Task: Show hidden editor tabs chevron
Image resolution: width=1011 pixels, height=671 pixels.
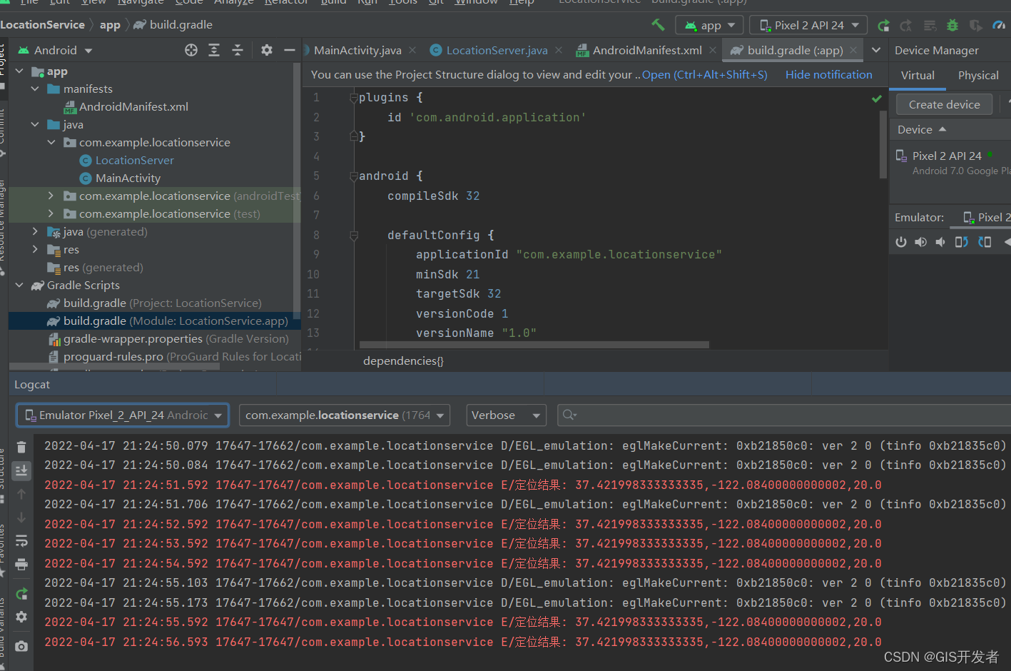Action: [x=876, y=50]
